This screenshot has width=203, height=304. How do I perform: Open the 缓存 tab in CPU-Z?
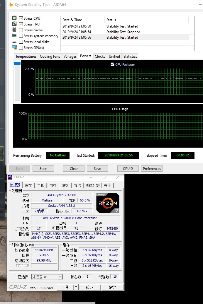tap(28, 186)
